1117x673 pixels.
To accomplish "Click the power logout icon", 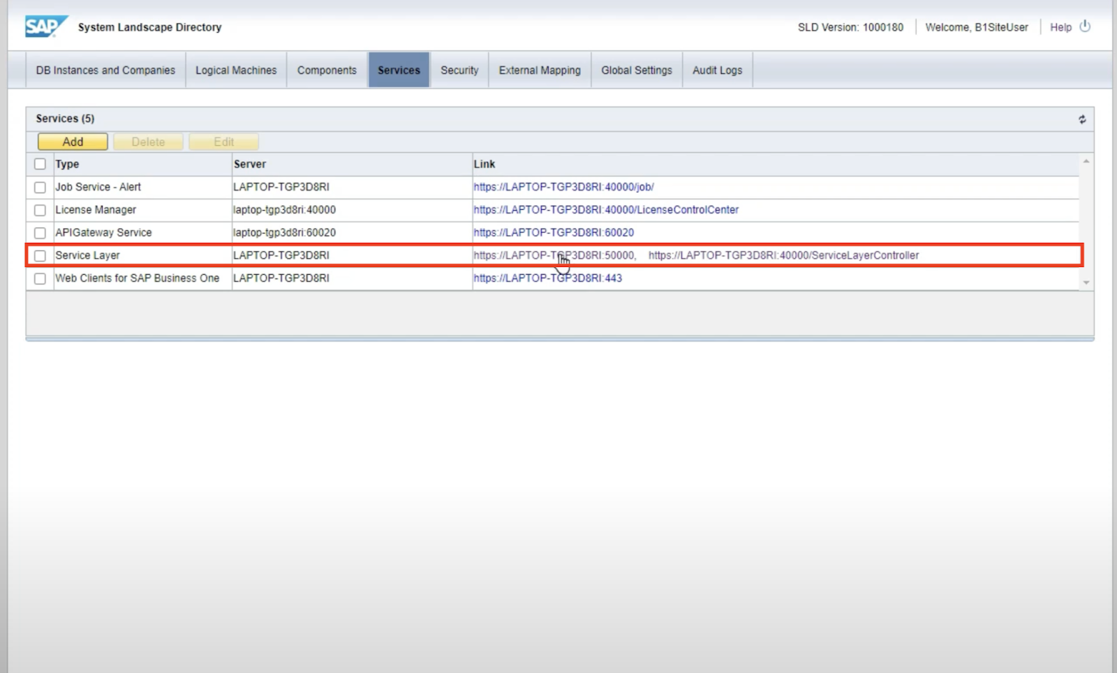I will [1085, 27].
